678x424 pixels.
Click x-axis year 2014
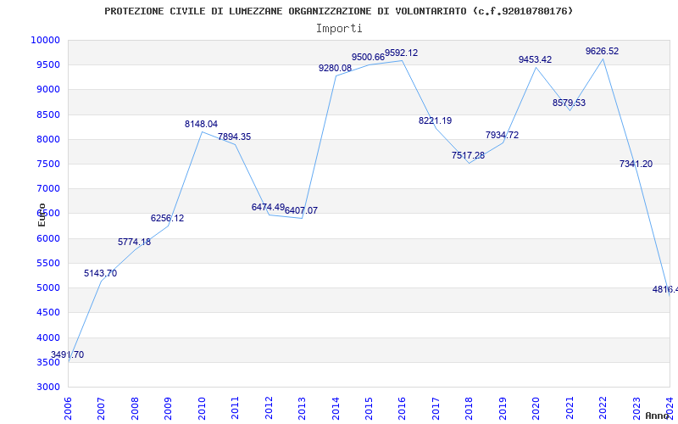(x=336, y=409)
